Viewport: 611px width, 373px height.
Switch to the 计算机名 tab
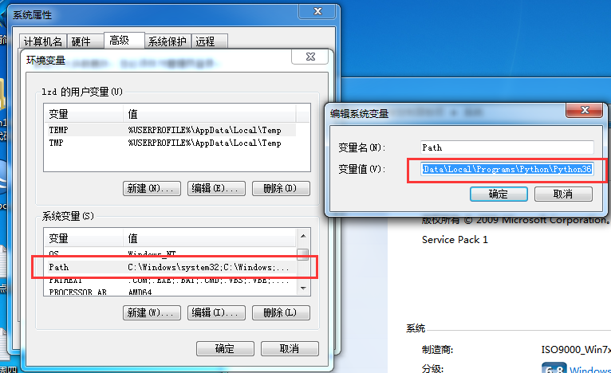(43, 41)
